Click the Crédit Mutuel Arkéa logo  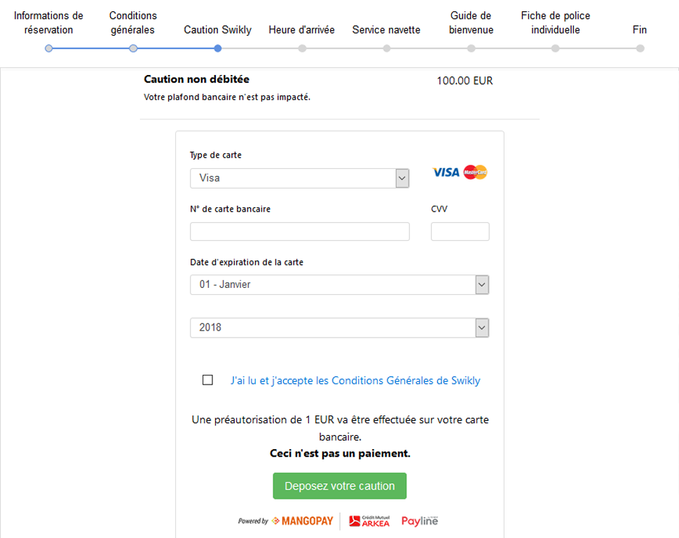pyautogui.click(x=369, y=521)
